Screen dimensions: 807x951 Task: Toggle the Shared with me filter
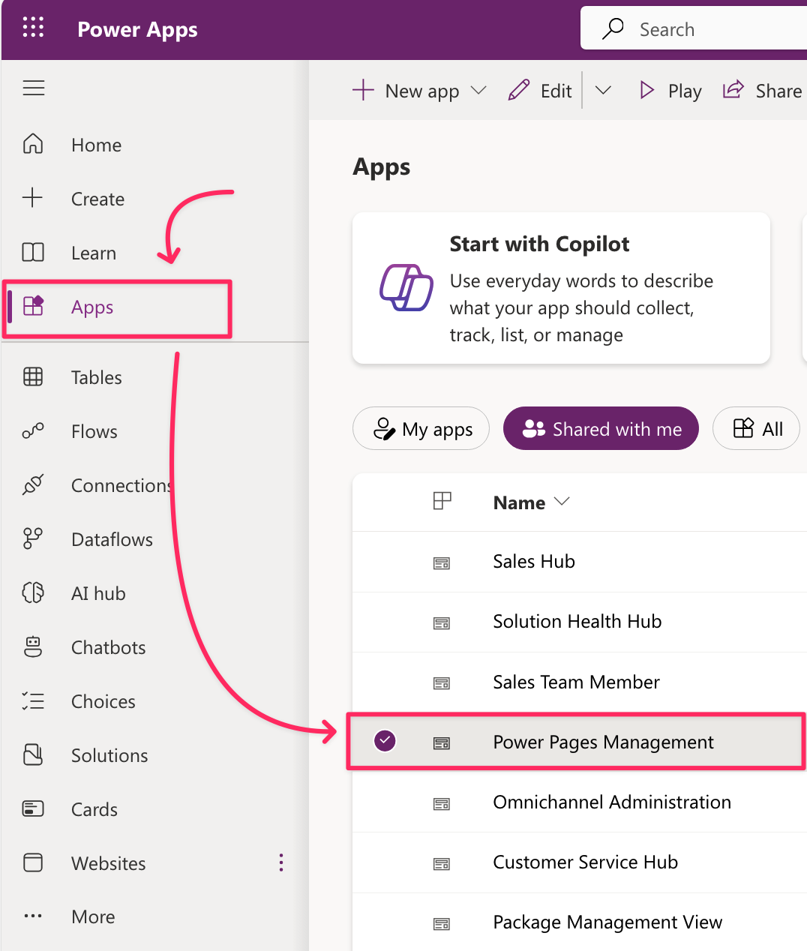601,429
